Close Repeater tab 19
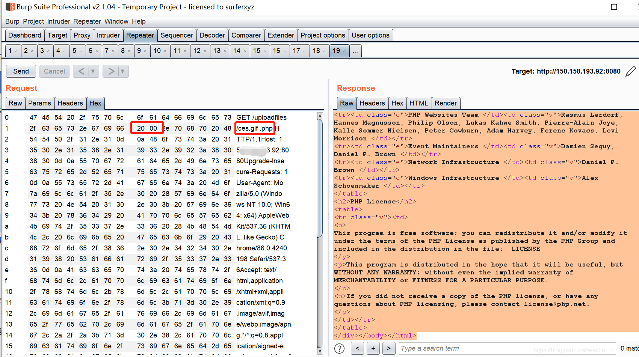The width and height of the screenshot is (639, 357). pyautogui.click(x=344, y=50)
